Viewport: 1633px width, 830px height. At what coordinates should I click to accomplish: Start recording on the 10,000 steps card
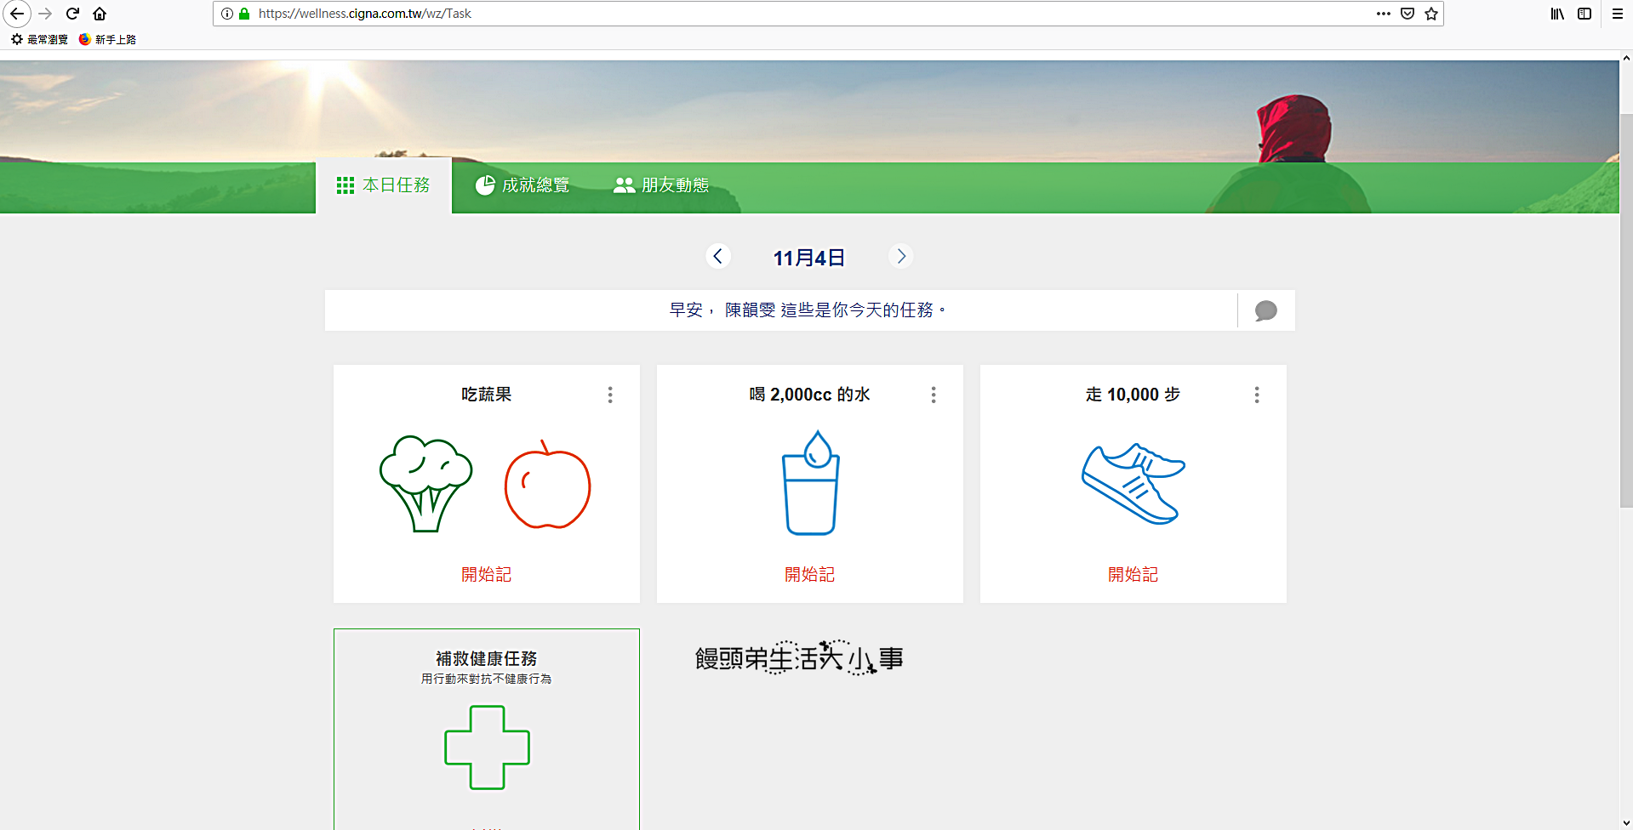1133,575
